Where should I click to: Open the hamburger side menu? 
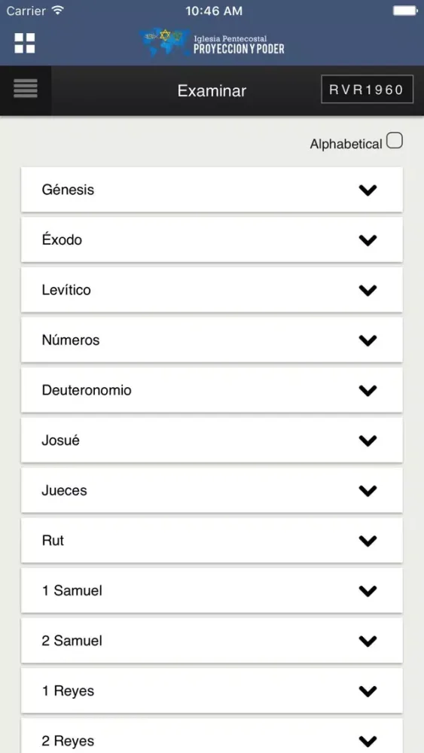(26, 88)
